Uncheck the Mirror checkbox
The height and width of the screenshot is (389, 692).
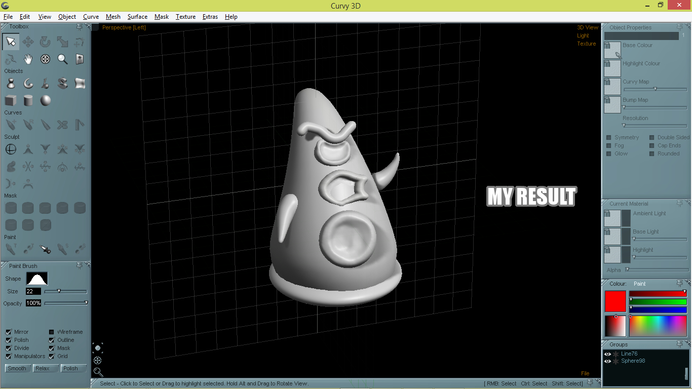click(9, 332)
